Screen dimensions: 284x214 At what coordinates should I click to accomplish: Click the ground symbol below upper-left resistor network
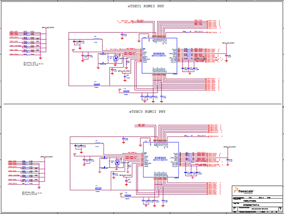pyautogui.click(x=40, y=58)
